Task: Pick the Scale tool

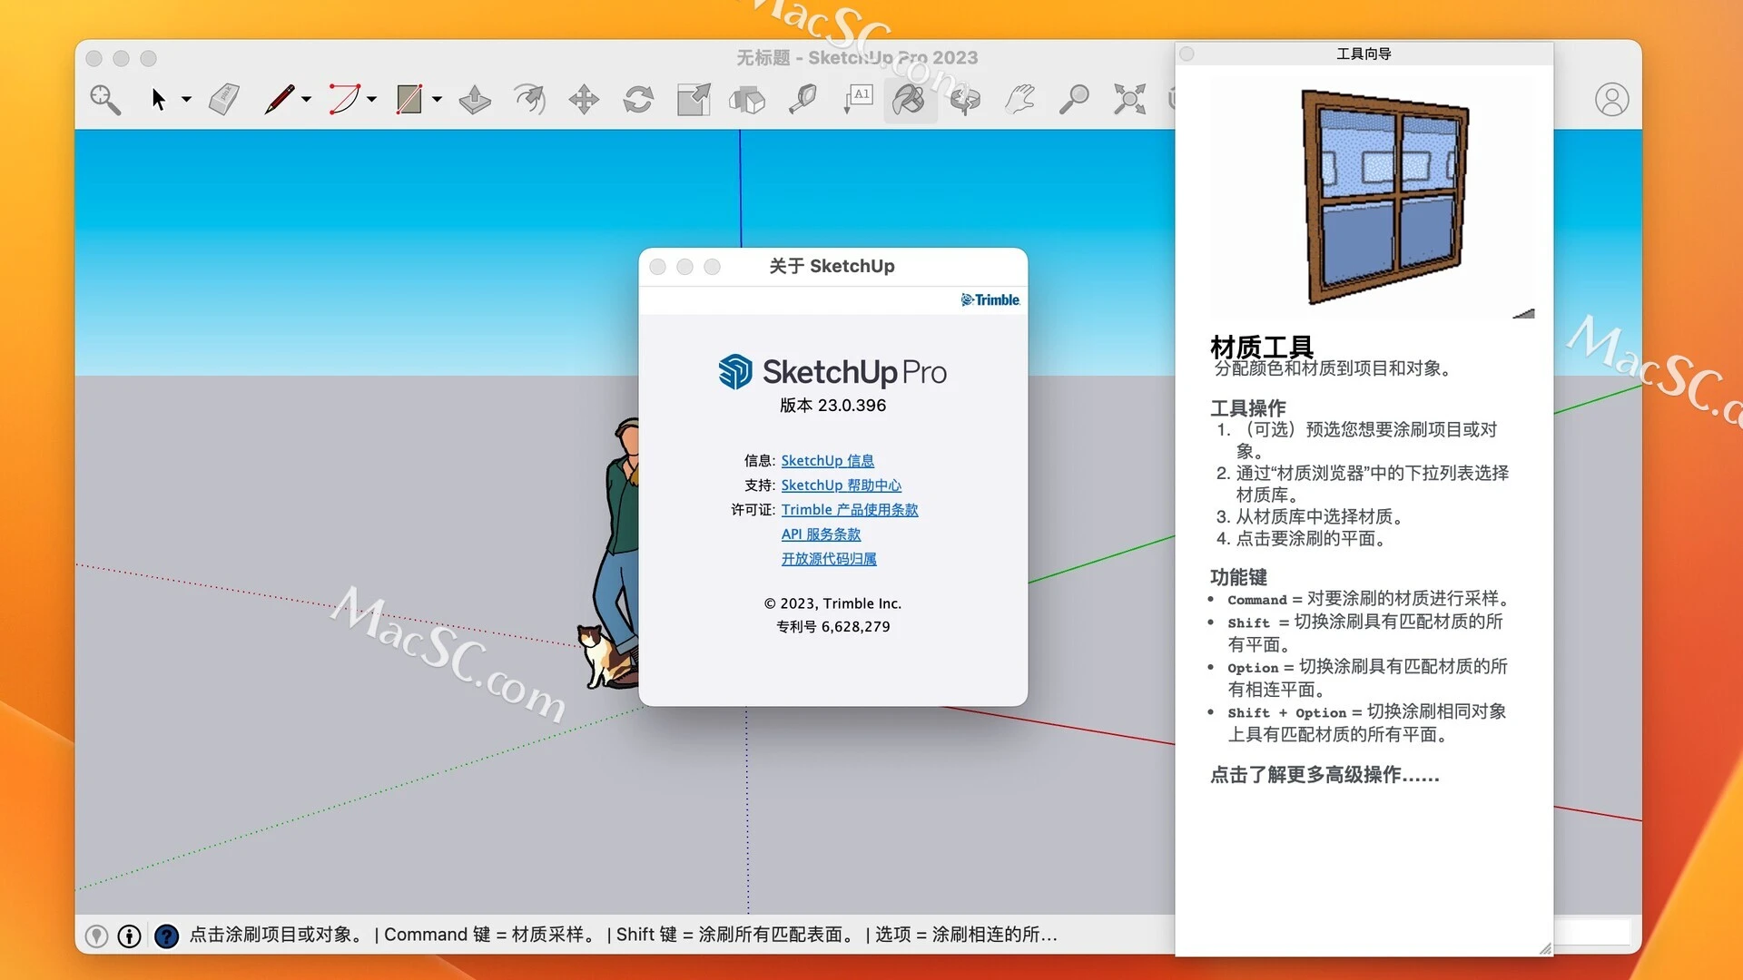Action: coord(694,100)
